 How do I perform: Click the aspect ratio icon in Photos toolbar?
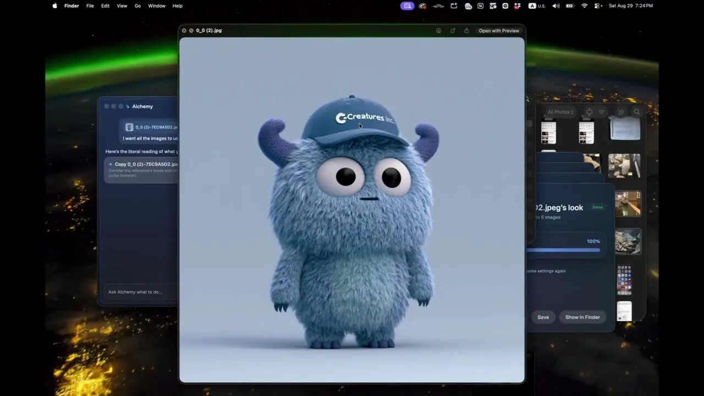click(x=588, y=112)
